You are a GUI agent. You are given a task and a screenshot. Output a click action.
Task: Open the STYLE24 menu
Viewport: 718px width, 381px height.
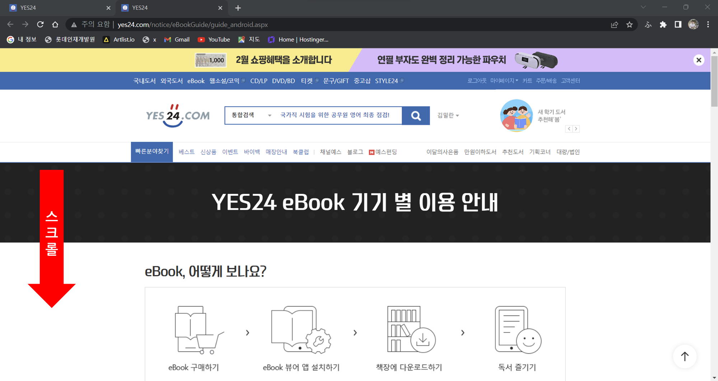386,81
